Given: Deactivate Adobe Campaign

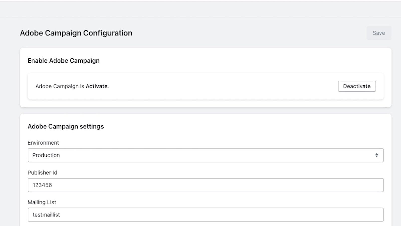Looking at the screenshot, I should pos(357,86).
